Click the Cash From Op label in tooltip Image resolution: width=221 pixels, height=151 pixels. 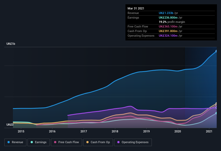coord(137,31)
